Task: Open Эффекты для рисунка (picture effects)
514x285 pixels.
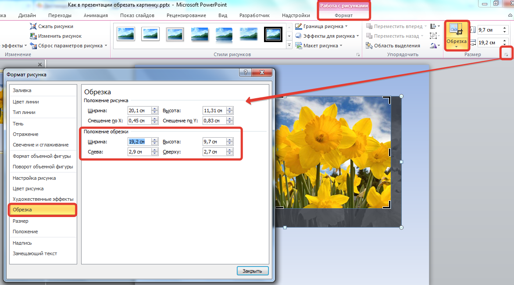Action: (298, 36)
